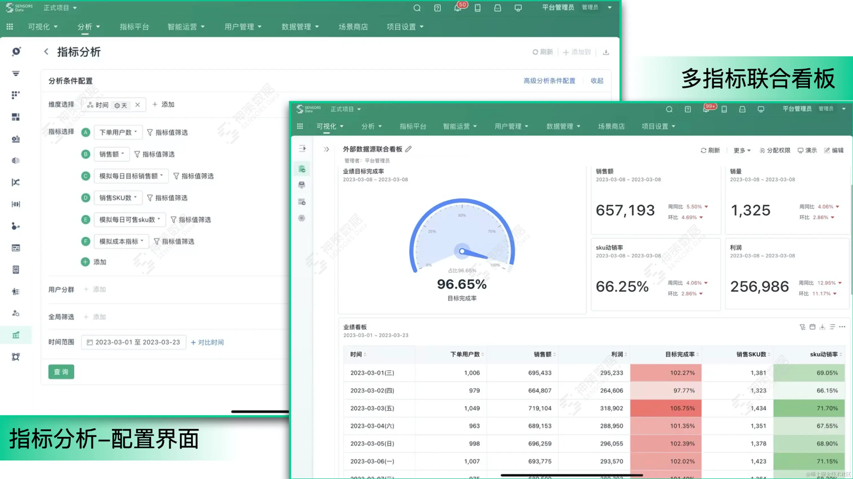Click the 2023-03-01 至 2023-03-23 date range field
This screenshot has height=479, width=853.
134,342
